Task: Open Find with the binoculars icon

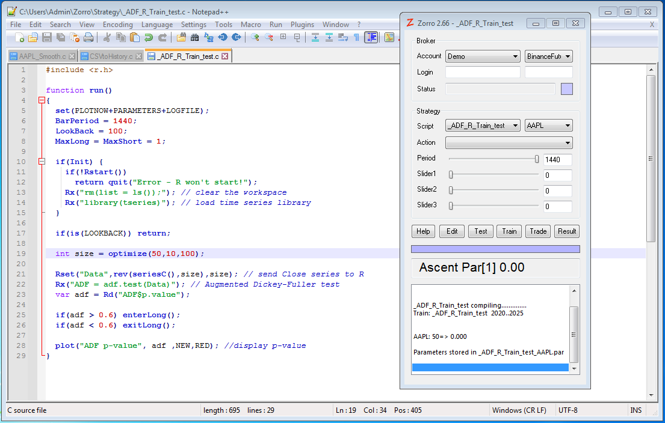Action: [x=194, y=37]
